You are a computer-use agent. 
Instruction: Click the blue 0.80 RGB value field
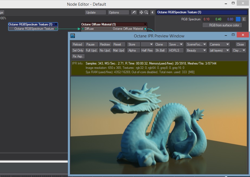click(x=230, y=19)
